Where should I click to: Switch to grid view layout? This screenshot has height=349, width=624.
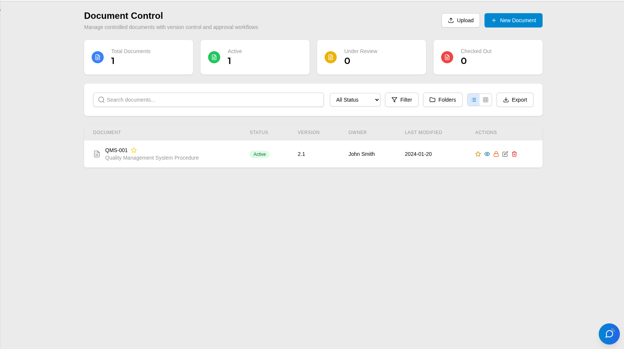(485, 100)
